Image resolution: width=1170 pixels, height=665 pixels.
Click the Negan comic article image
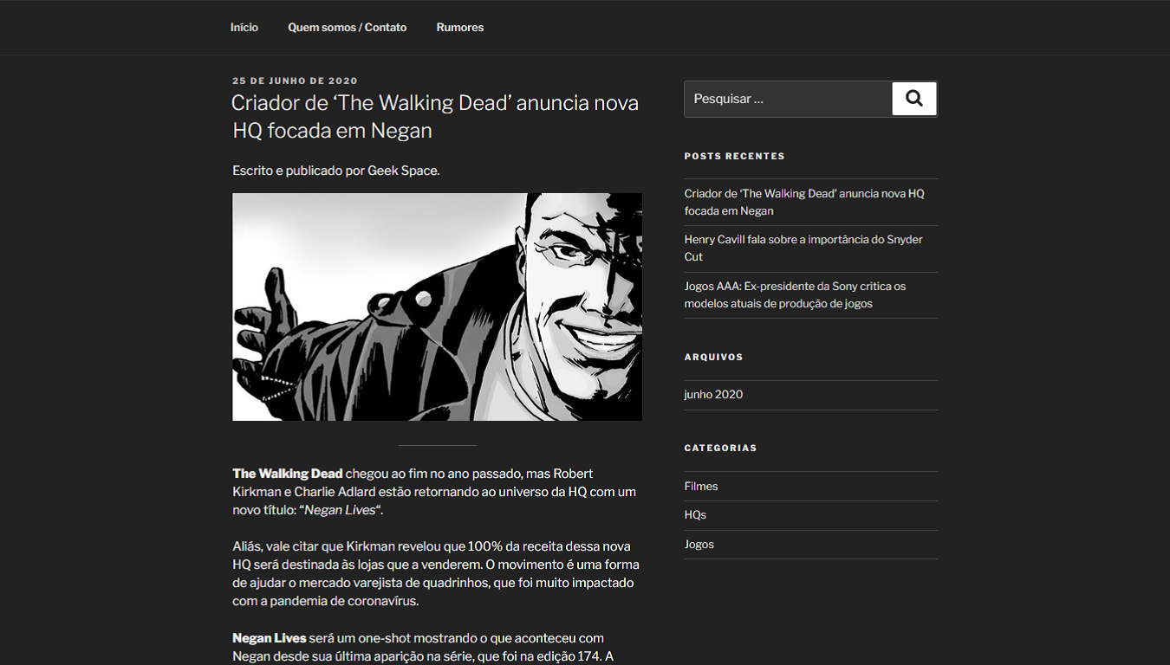[437, 307]
